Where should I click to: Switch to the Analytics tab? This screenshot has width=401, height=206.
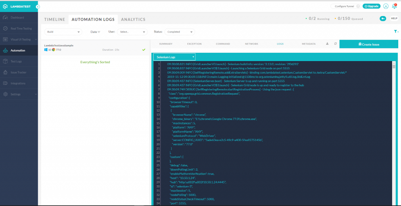pos(133,19)
